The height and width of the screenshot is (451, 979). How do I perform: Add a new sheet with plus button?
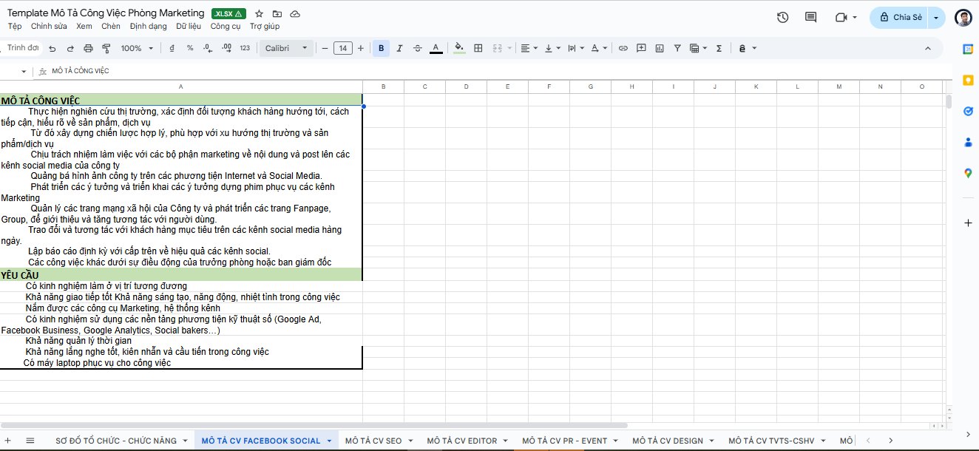8,441
